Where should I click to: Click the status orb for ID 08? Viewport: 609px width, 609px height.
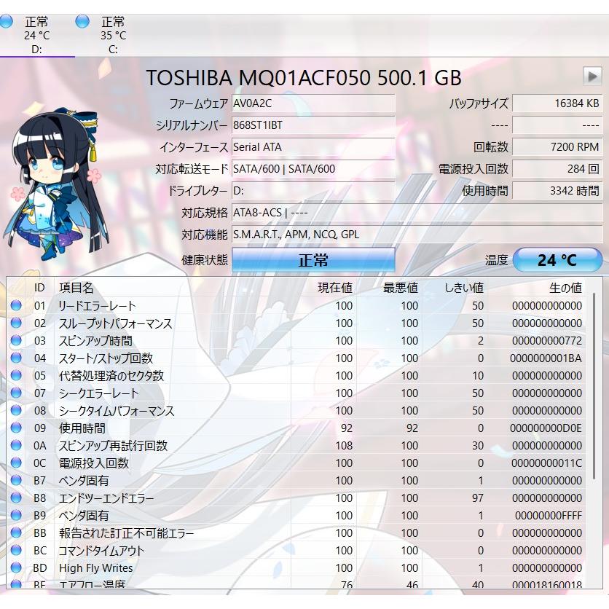coord(16,410)
